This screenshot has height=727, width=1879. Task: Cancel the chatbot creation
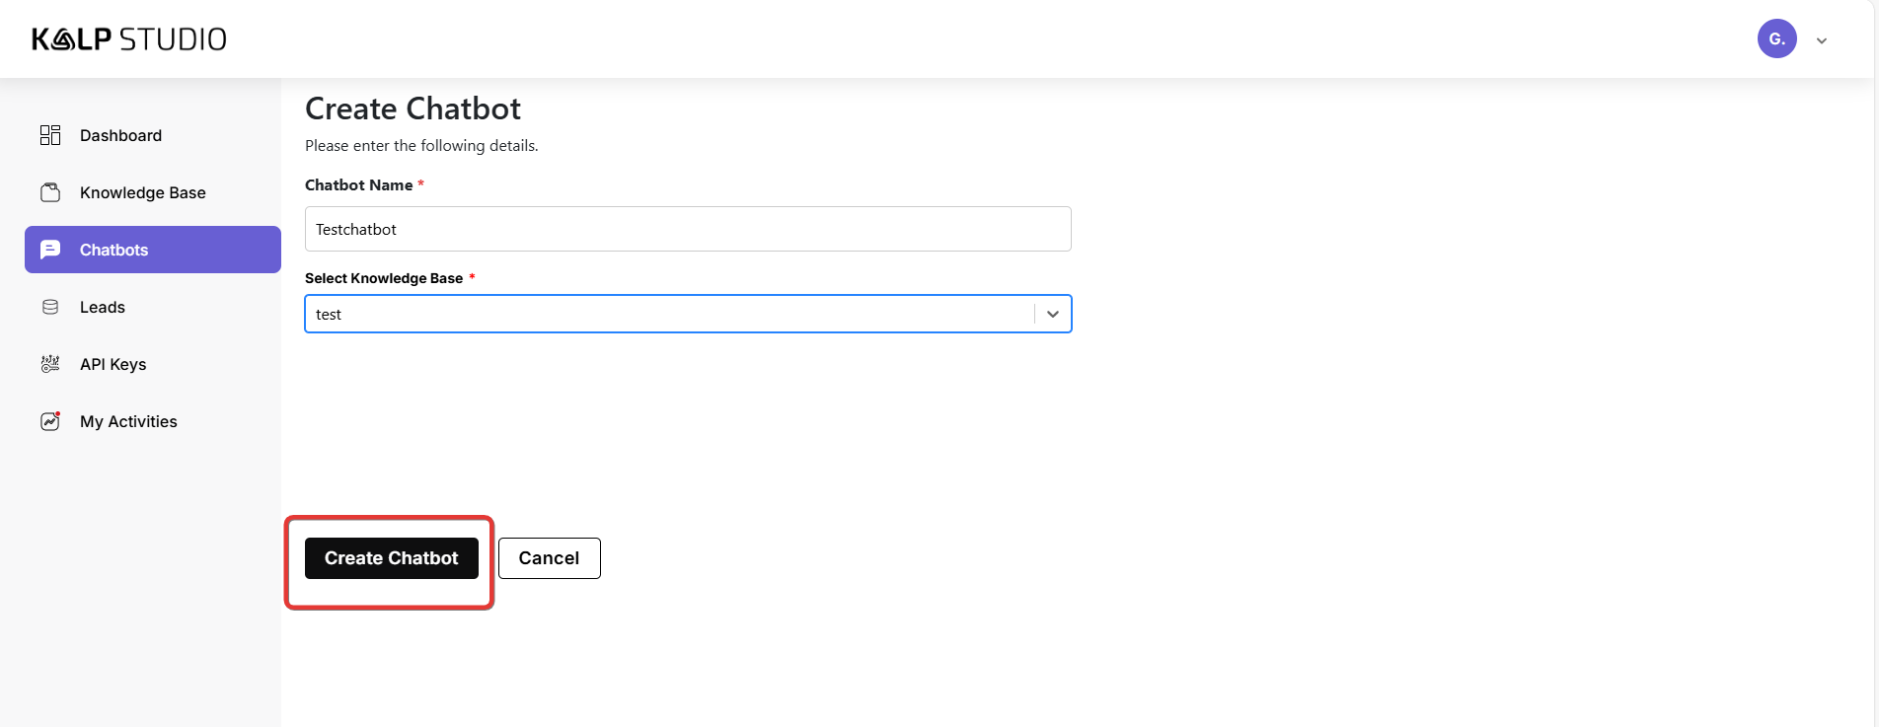(x=549, y=558)
